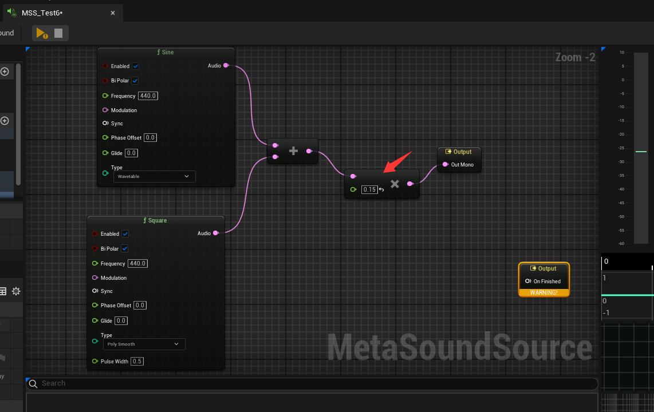Image resolution: width=654 pixels, height=412 pixels.
Task: Close the MSS_Test6 tab
Action: 113,13
